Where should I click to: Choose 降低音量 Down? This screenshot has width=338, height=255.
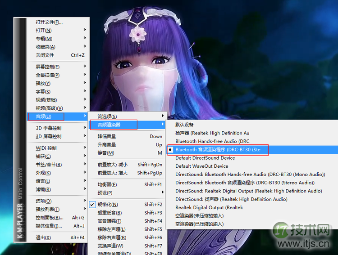click(127, 136)
